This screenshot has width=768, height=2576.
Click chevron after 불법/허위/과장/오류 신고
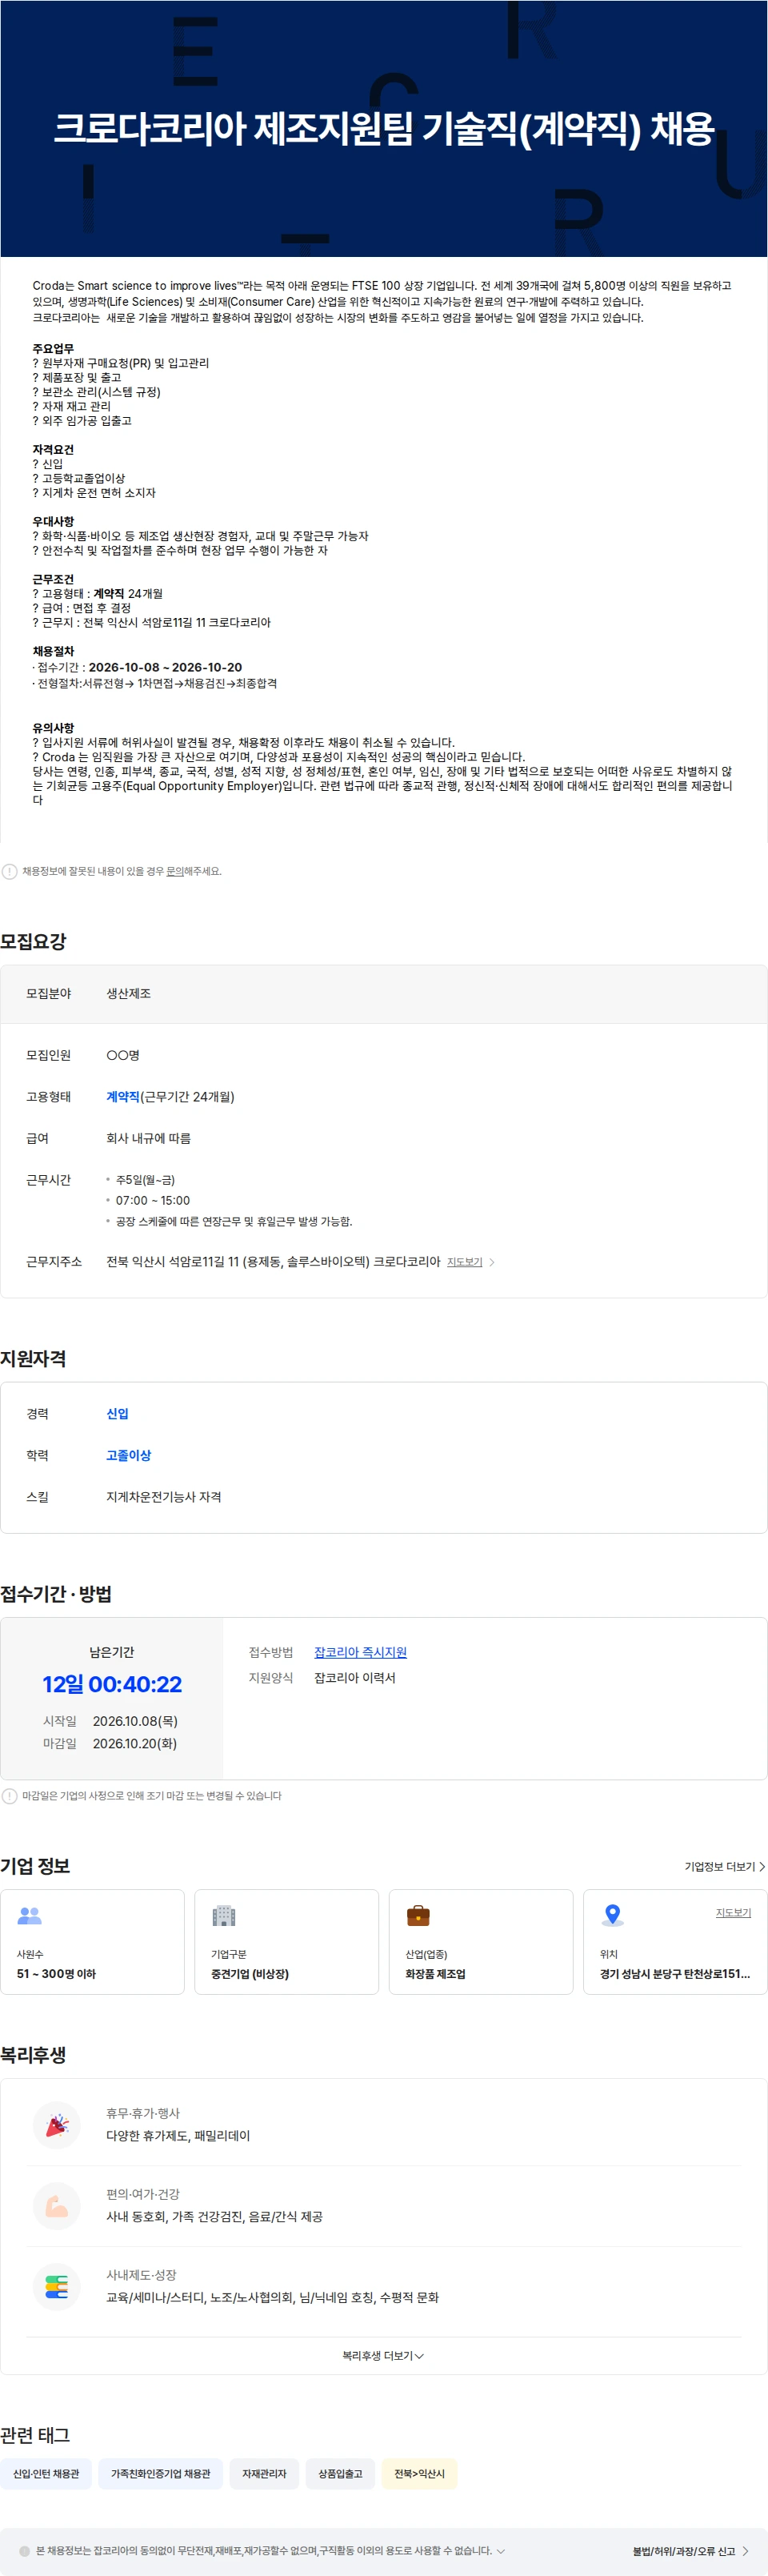pyautogui.click(x=745, y=2551)
